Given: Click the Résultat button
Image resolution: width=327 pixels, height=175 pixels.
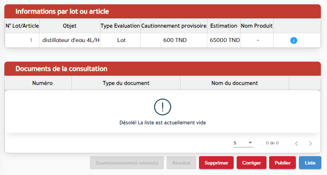Looking at the screenshot, I should pyautogui.click(x=181, y=163).
